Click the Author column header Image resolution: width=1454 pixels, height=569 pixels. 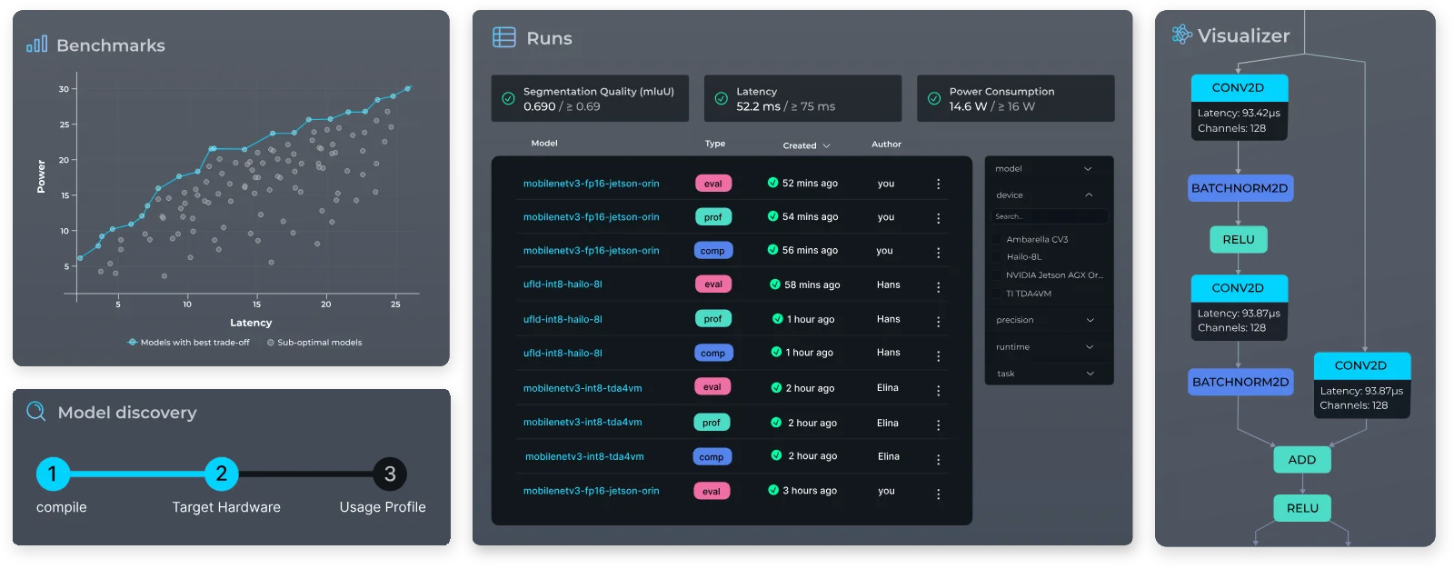[886, 145]
